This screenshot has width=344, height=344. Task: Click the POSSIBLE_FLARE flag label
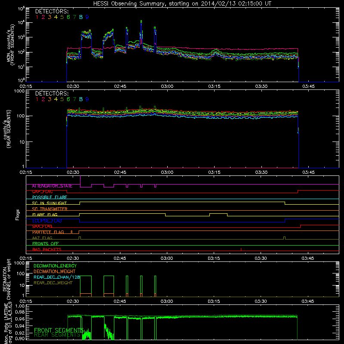click(49, 197)
